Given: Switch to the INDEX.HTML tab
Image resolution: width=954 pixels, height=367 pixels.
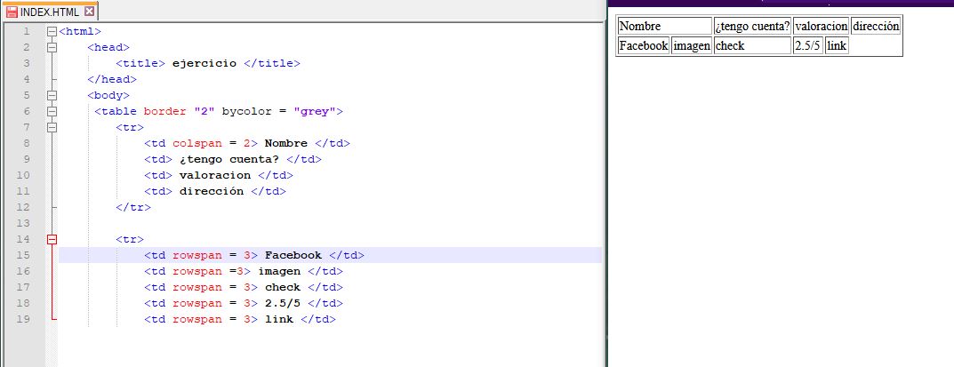Looking at the screenshot, I should [49, 12].
